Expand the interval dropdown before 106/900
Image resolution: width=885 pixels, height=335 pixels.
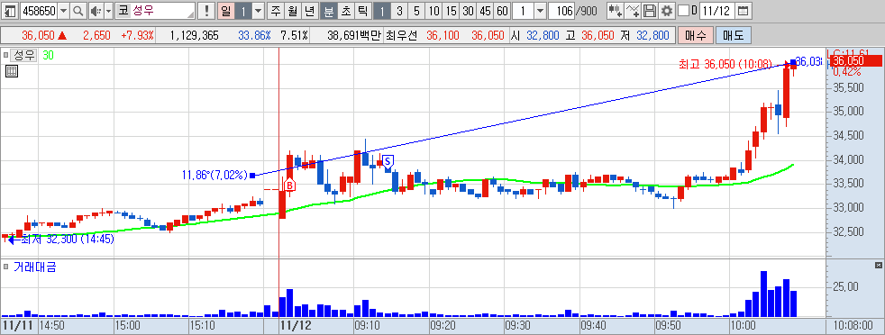[x=540, y=11]
